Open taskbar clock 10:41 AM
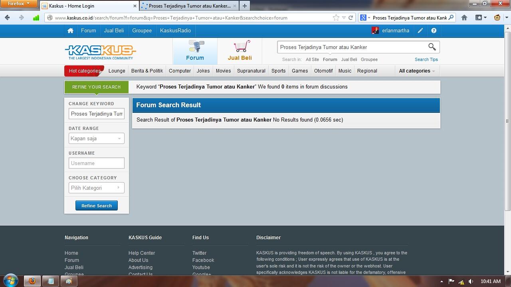 491,281
